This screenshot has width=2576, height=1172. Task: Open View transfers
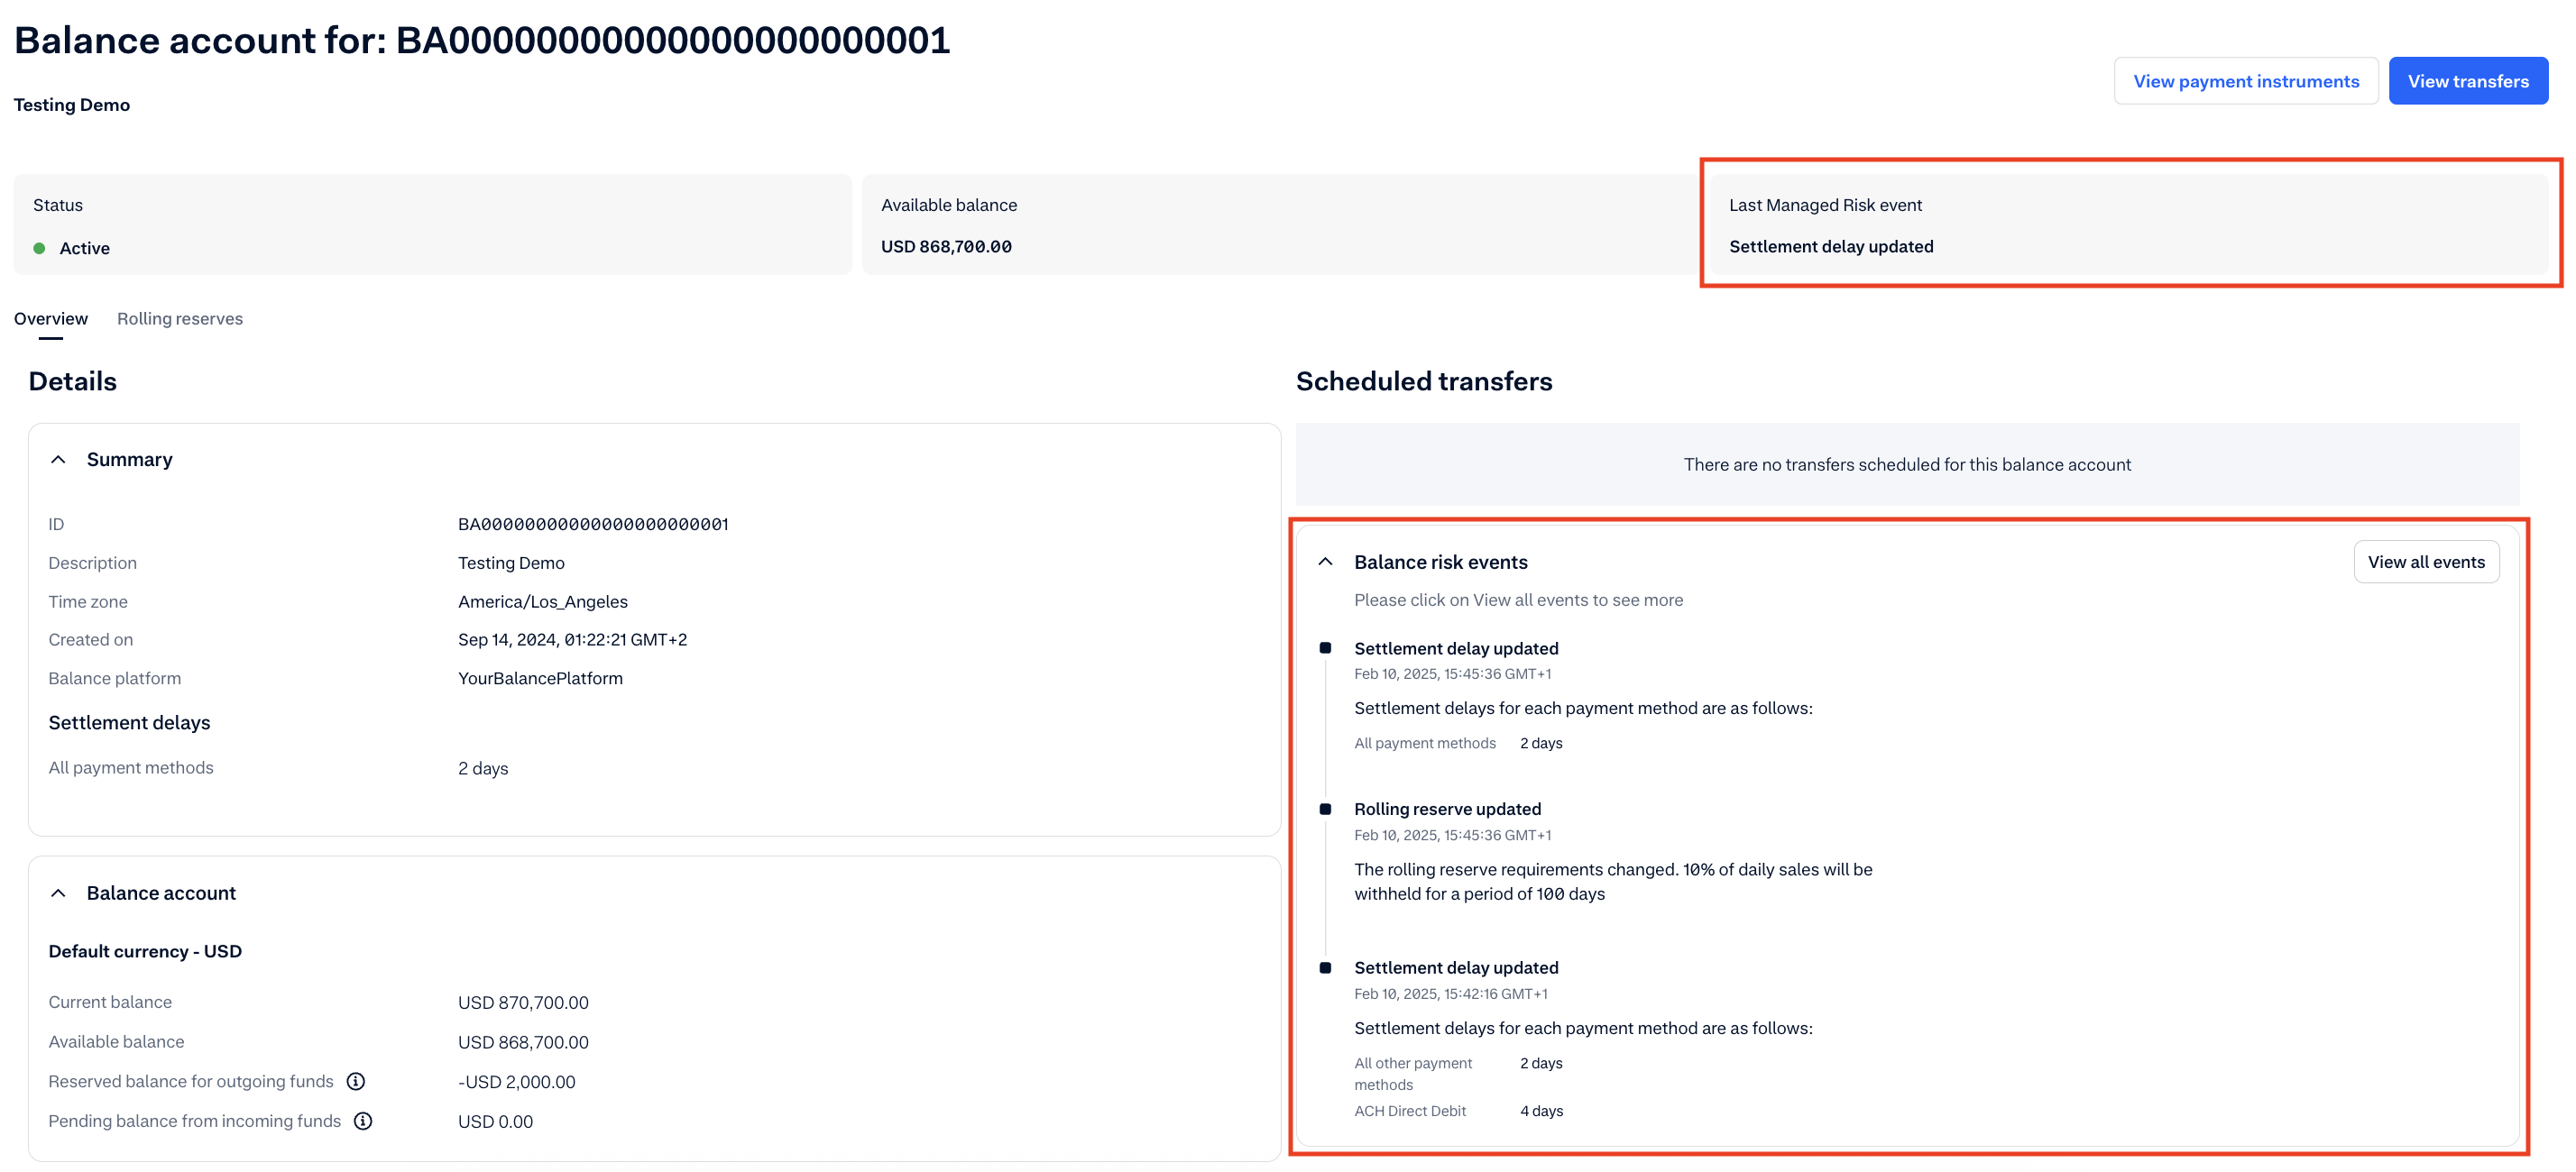(2467, 81)
